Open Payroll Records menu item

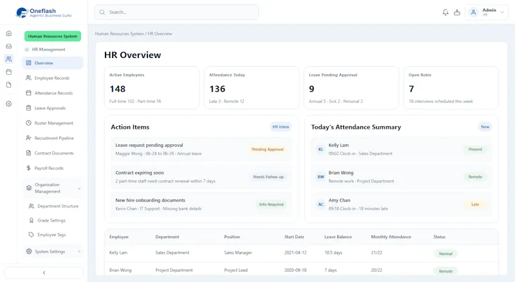point(53,168)
